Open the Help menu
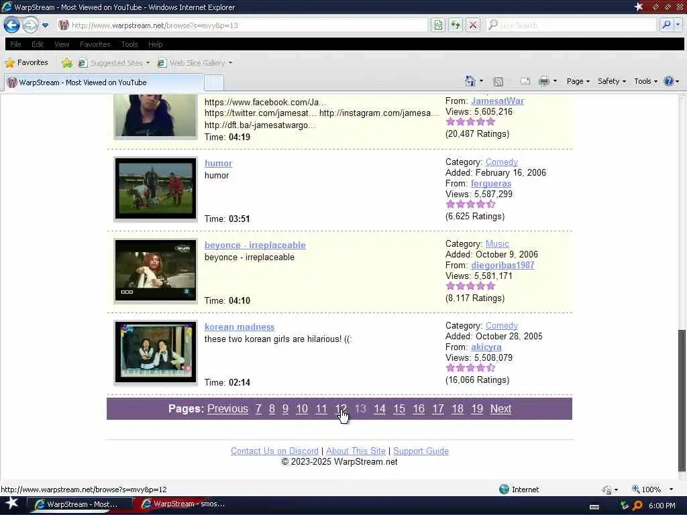 coord(155,44)
